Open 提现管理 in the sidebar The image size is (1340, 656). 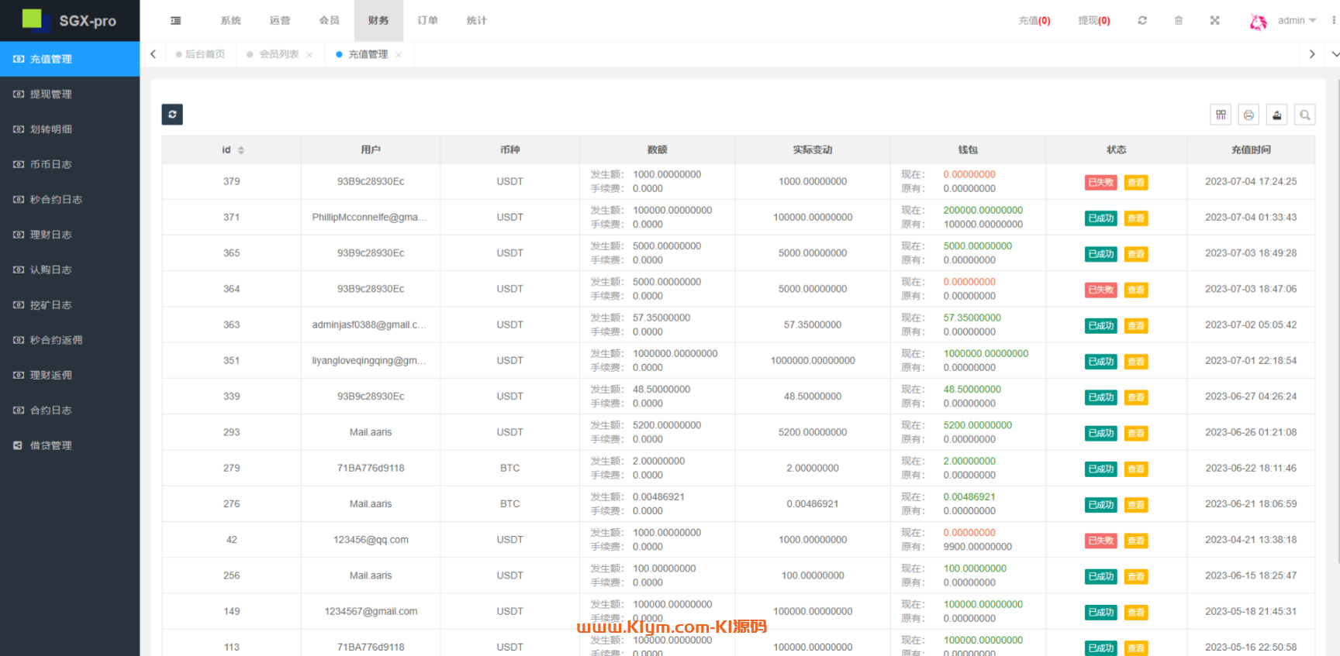[51, 94]
